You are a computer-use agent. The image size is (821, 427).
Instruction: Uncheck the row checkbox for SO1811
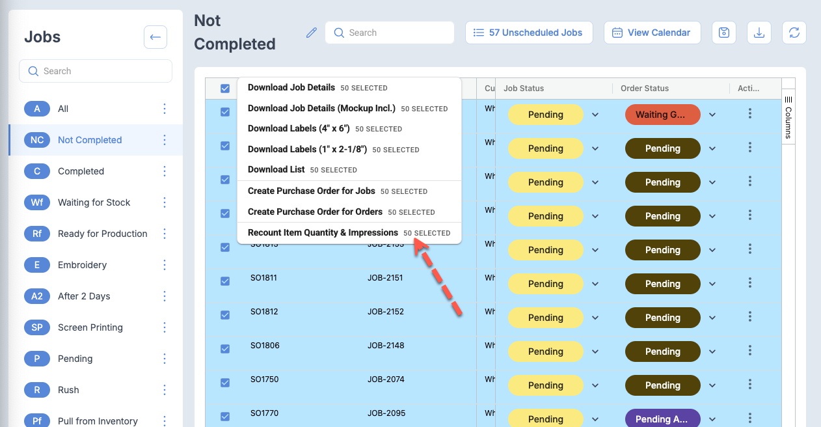coord(225,281)
